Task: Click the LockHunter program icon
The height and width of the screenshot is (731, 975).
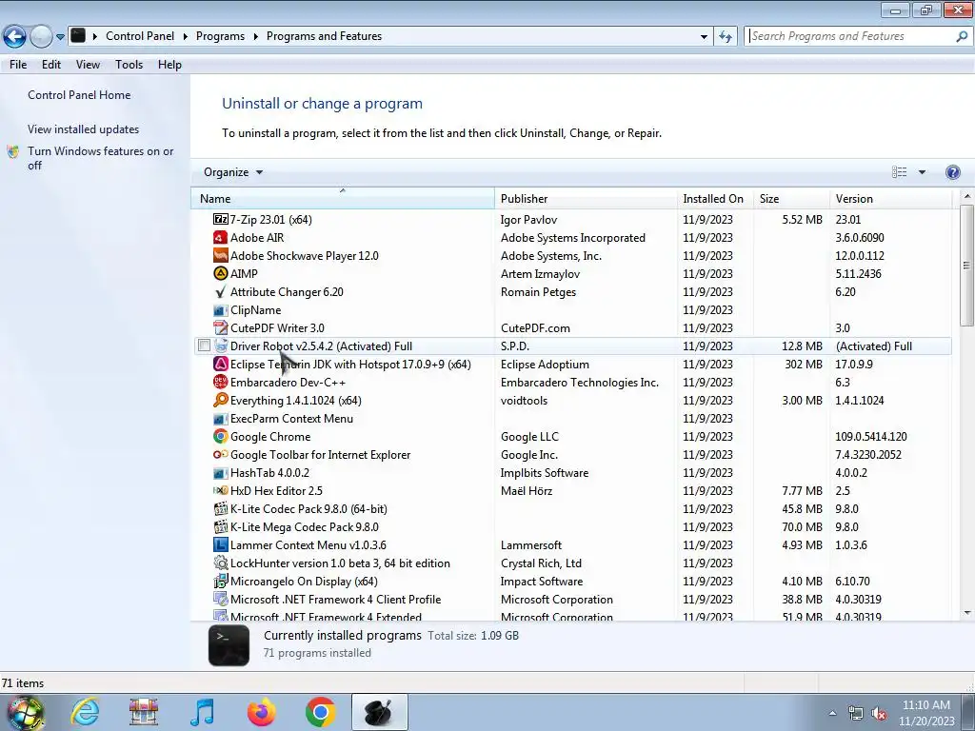Action: coord(220,563)
